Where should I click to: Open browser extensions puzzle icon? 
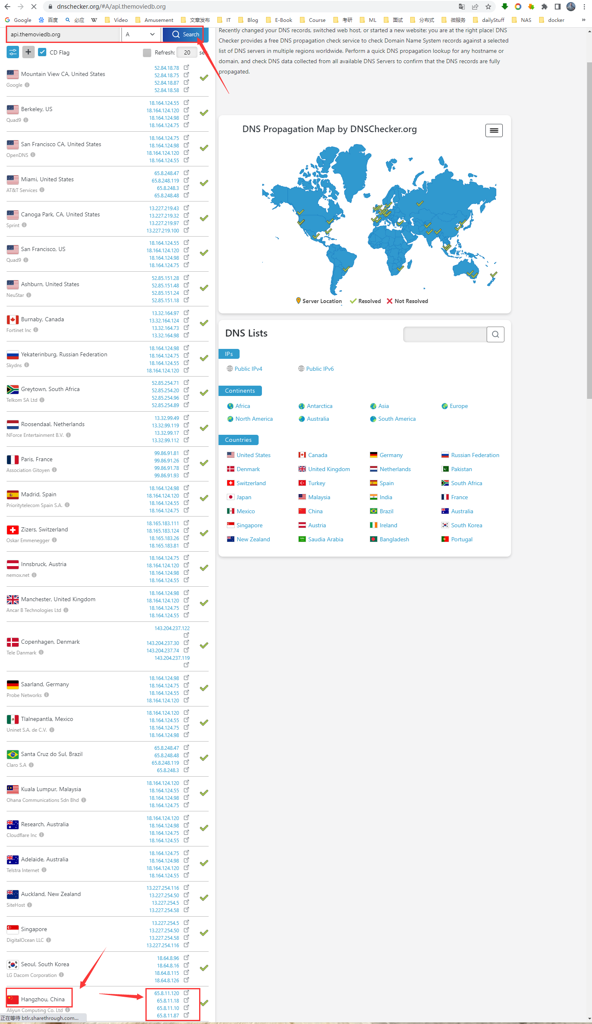(x=544, y=7)
